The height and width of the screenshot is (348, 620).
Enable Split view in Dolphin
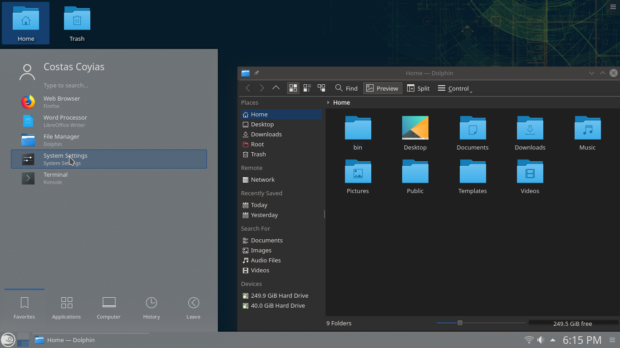click(x=418, y=88)
